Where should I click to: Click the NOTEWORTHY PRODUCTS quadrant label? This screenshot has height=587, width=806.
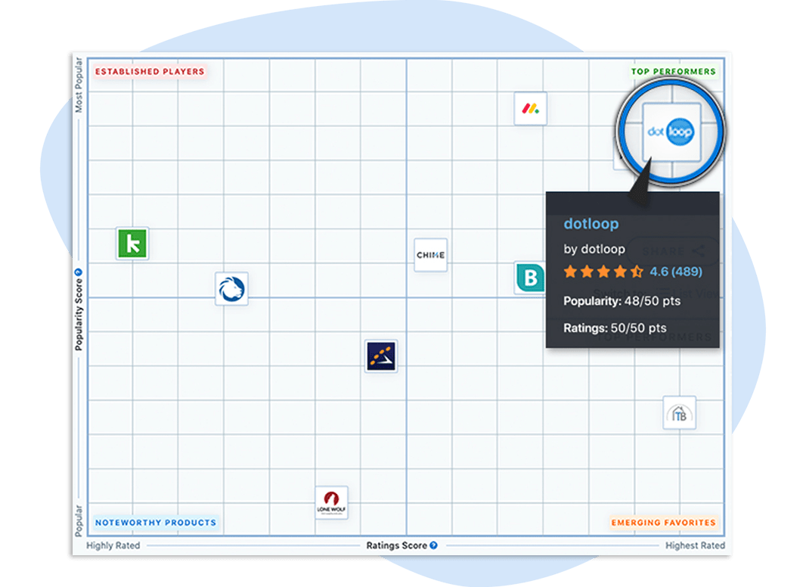click(x=155, y=522)
